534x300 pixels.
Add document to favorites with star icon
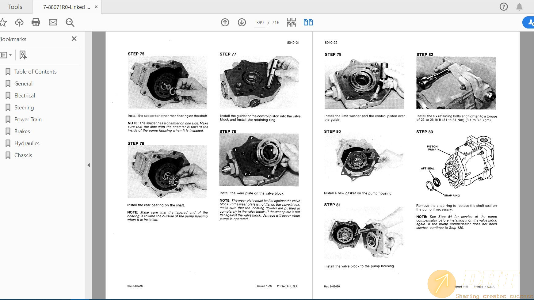pyautogui.click(x=4, y=22)
